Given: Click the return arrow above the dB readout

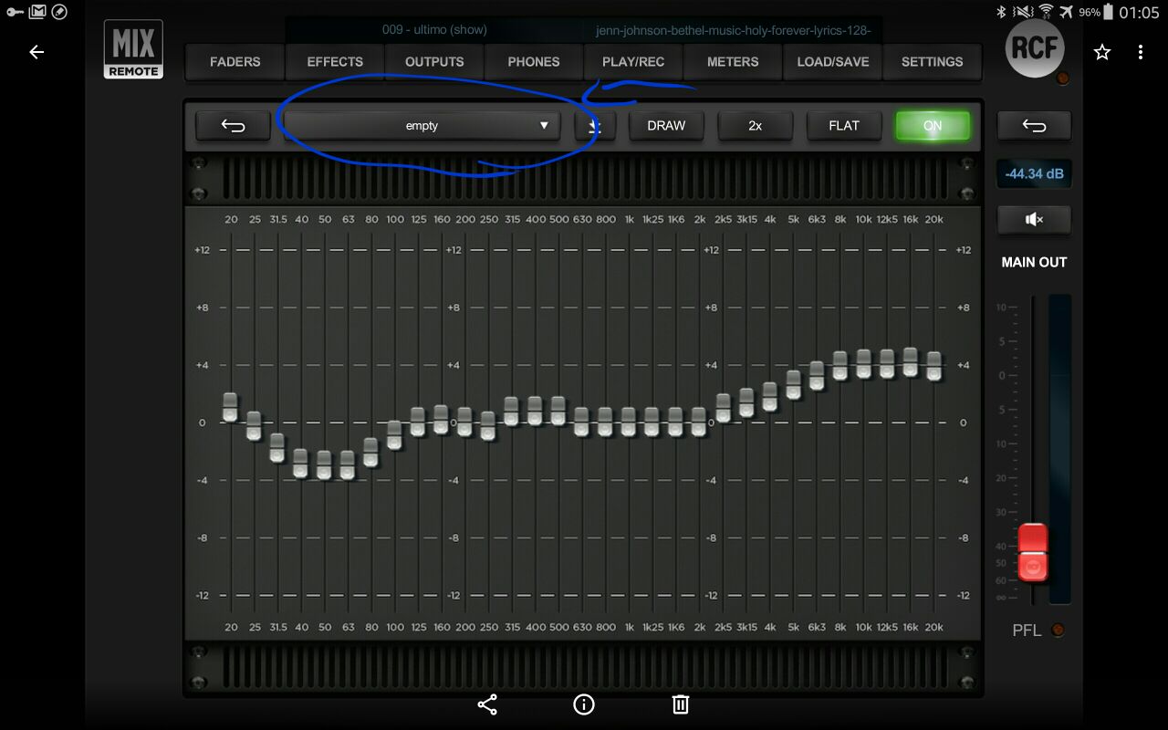Looking at the screenshot, I should pyautogui.click(x=1034, y=126).
